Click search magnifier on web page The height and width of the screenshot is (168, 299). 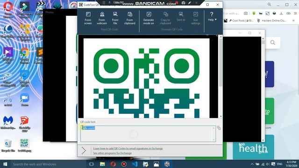pos(273,42)
